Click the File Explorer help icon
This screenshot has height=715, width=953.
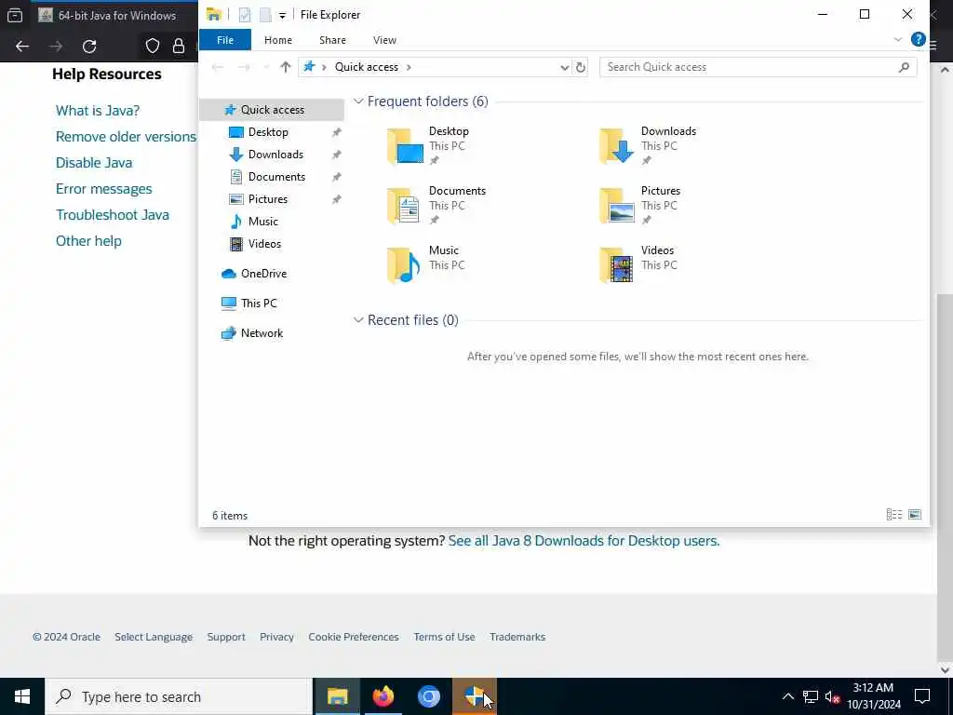(x=918, y=39)
